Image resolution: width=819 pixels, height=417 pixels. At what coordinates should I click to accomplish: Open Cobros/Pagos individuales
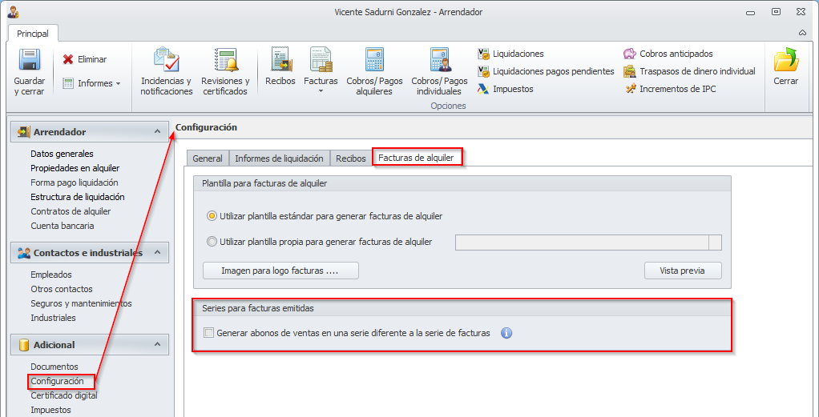439,72
